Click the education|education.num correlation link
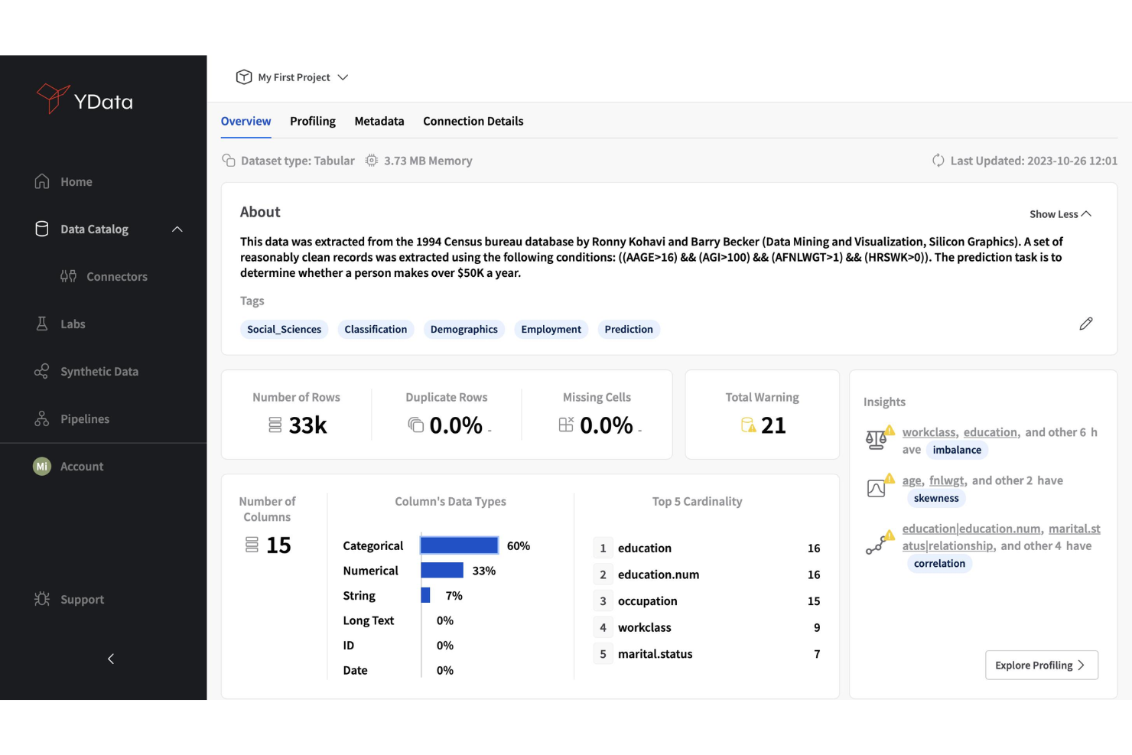This screenshot has width=1132, height=755. click(971, 529)
